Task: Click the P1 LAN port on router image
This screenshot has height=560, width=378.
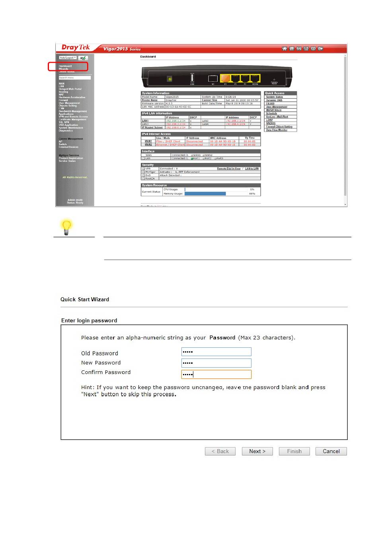Action: pos(225,78)
